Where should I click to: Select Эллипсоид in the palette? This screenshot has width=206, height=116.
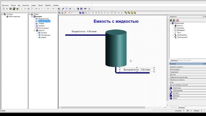click(x=188, y=88)
